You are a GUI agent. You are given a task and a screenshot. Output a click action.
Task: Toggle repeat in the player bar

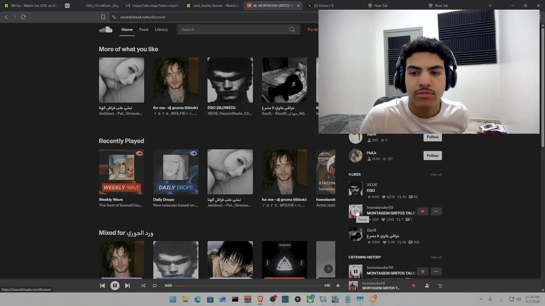(x=155, y=286)
